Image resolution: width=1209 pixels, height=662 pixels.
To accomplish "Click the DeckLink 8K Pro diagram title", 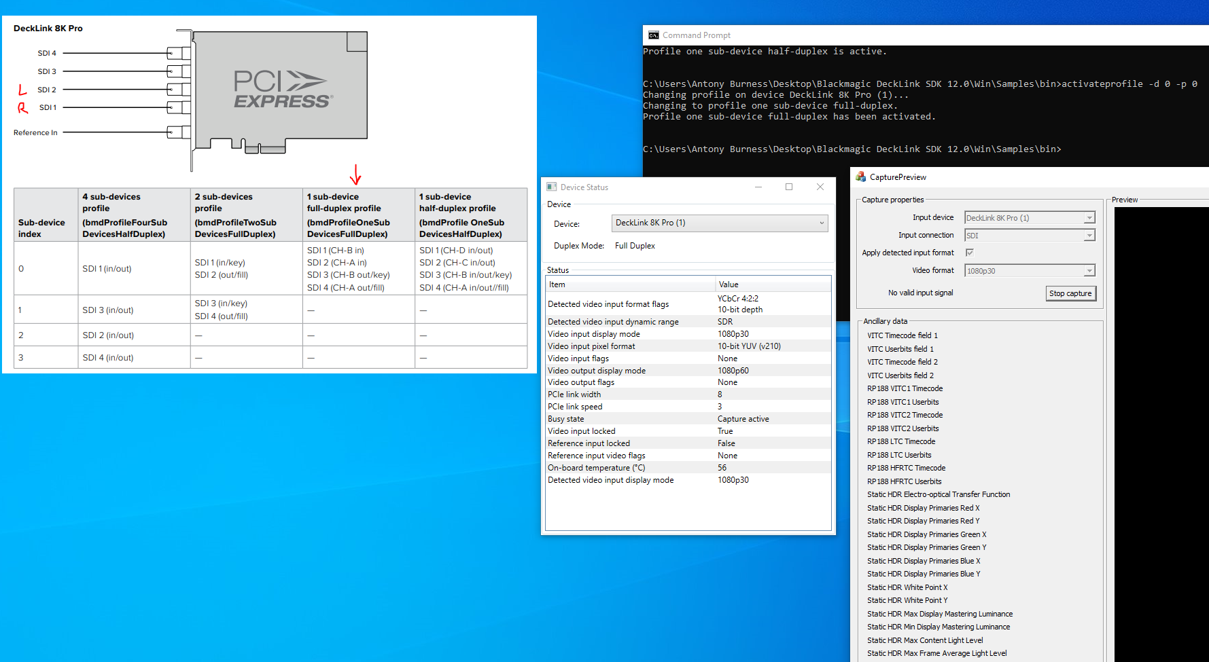I will [48, 29].
